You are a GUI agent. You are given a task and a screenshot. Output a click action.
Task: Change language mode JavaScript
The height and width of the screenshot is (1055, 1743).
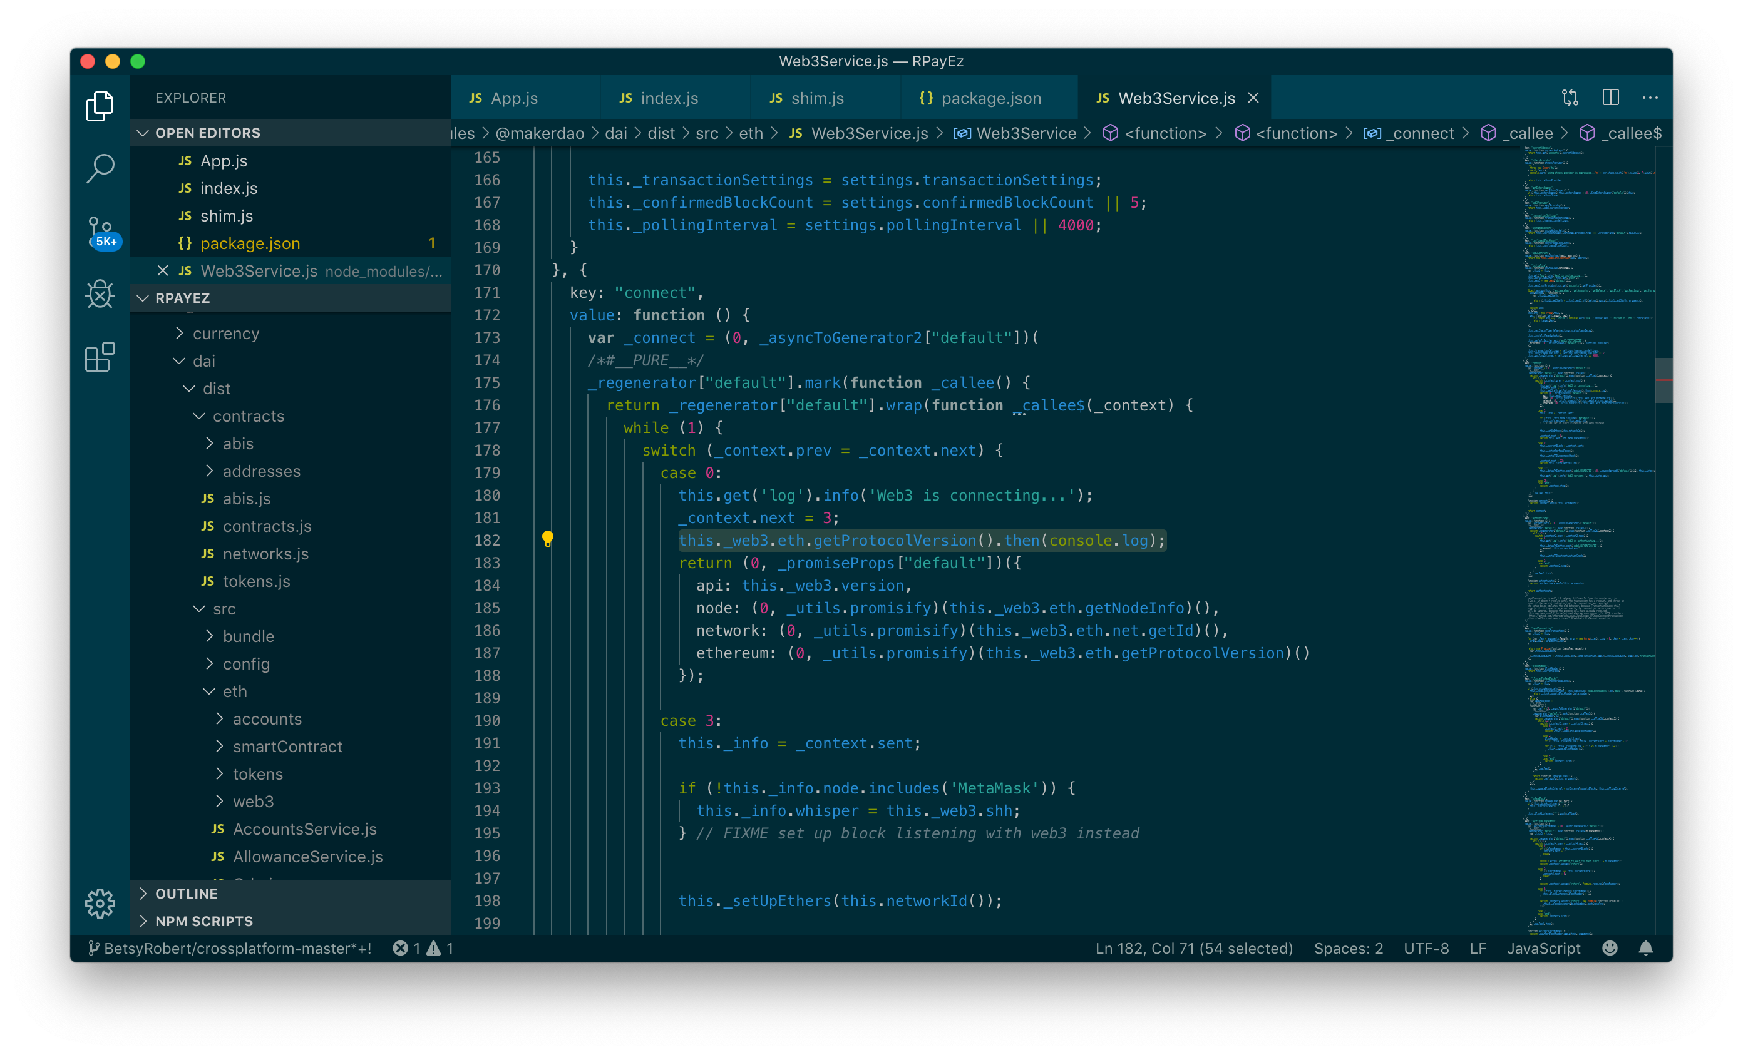coord(1543,948)
